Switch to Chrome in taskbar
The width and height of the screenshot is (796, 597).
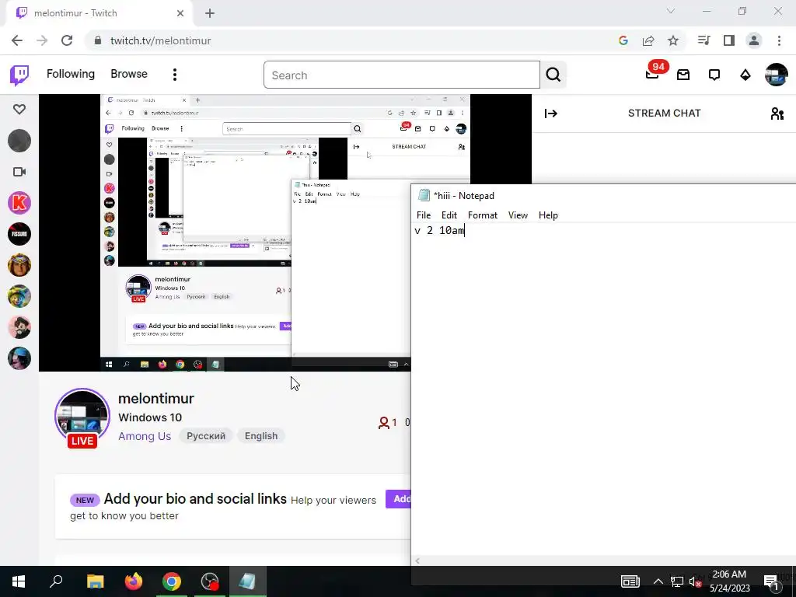(172, 581)
